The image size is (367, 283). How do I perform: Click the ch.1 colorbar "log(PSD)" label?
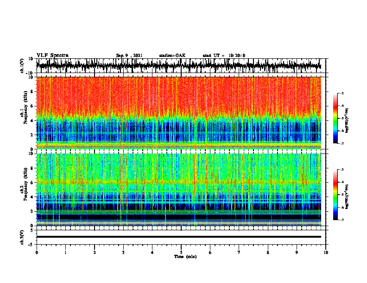tap(347, 121)
